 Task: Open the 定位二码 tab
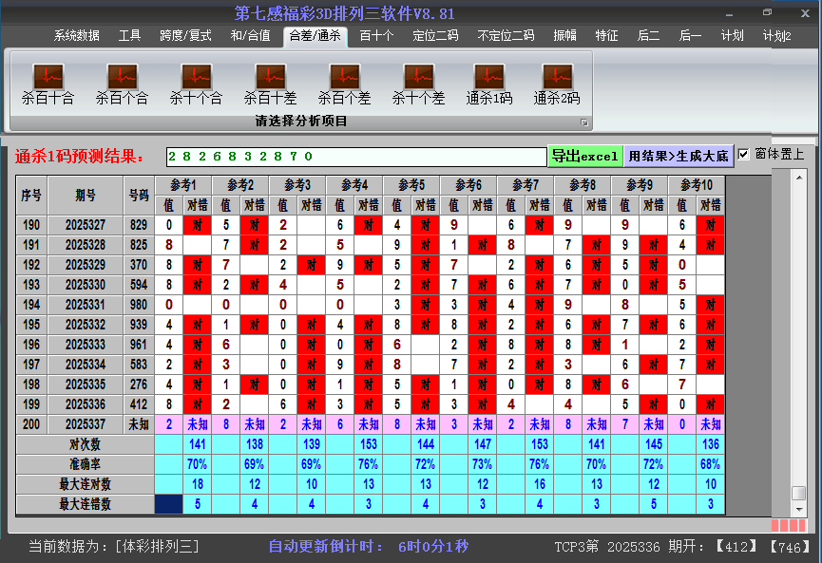[435, 36]
